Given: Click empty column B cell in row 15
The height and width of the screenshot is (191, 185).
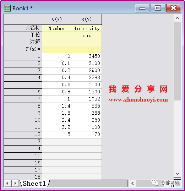Looking at the screenshot, I should point(87,156).
